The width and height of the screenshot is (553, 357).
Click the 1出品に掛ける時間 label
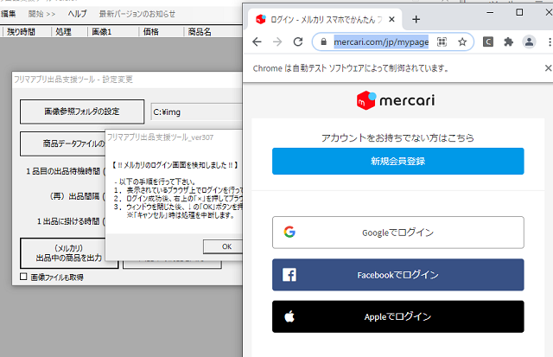coord(69,221)
